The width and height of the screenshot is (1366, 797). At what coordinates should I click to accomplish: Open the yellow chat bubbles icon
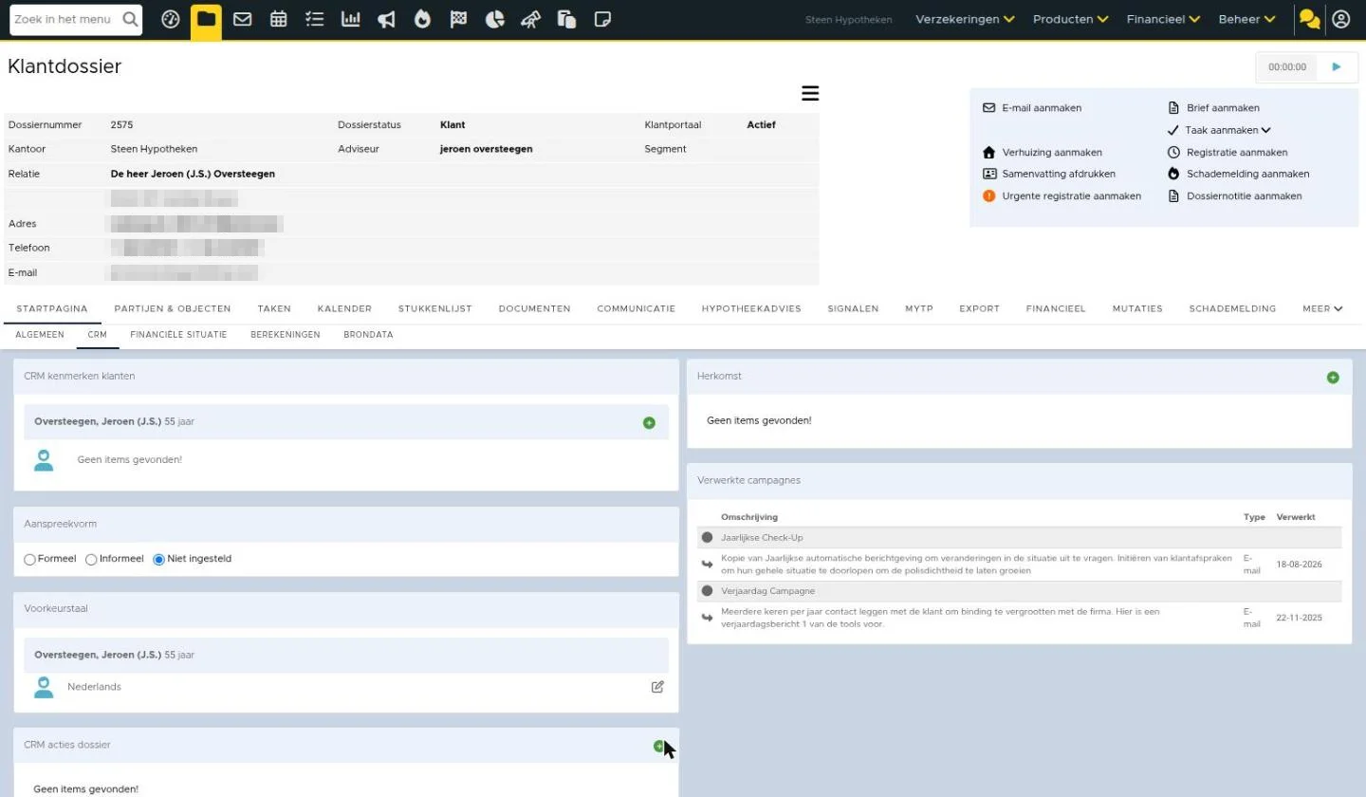[x=1309, y=19]
